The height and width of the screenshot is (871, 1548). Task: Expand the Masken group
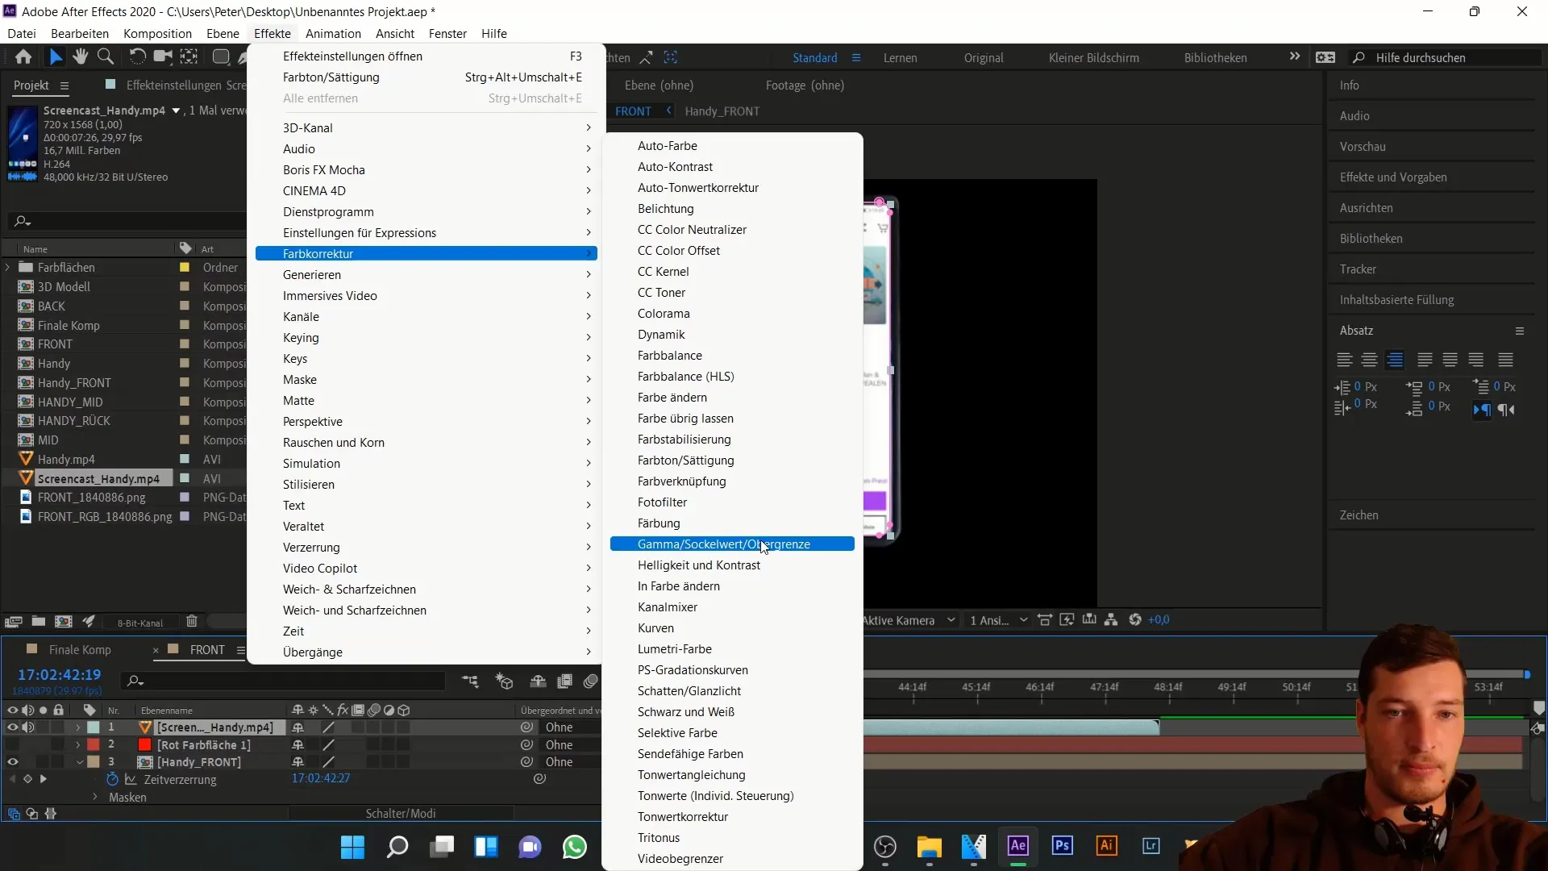tap(95, 797)
